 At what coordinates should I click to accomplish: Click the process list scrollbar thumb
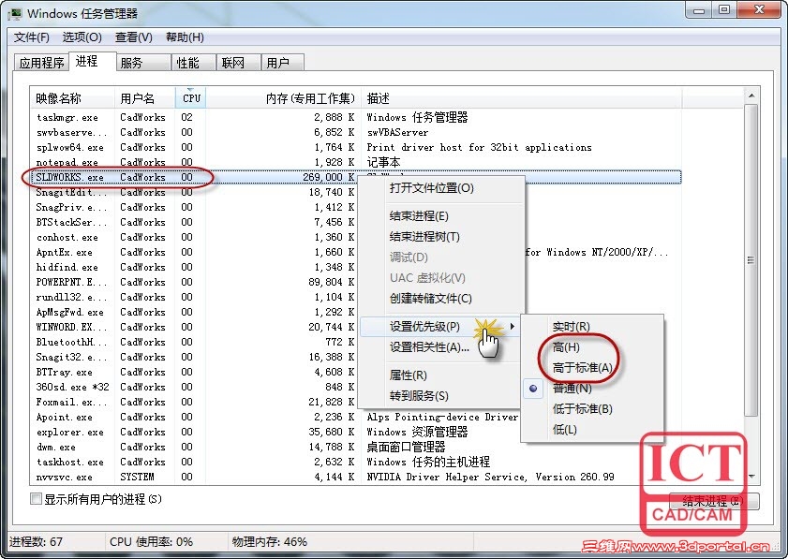coord(751,260)
